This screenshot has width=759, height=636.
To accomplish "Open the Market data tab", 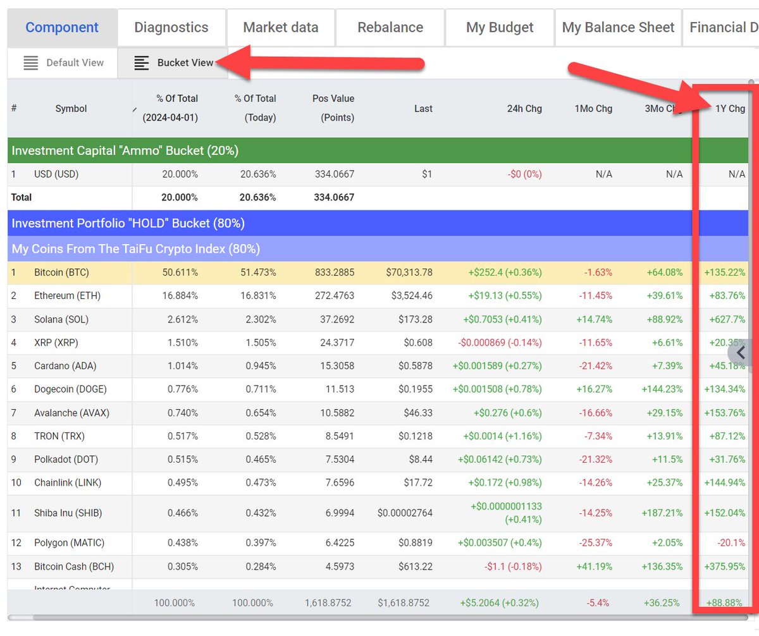I will [x=281, y=28].
